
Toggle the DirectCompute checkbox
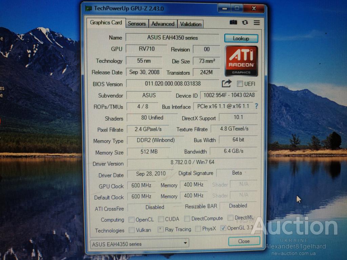coord(187,218)
